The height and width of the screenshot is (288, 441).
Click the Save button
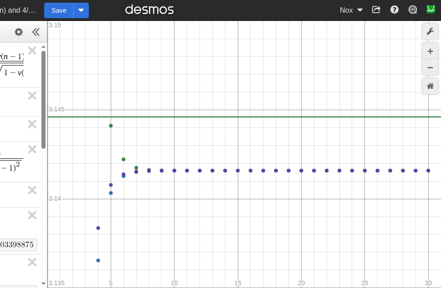59,10
